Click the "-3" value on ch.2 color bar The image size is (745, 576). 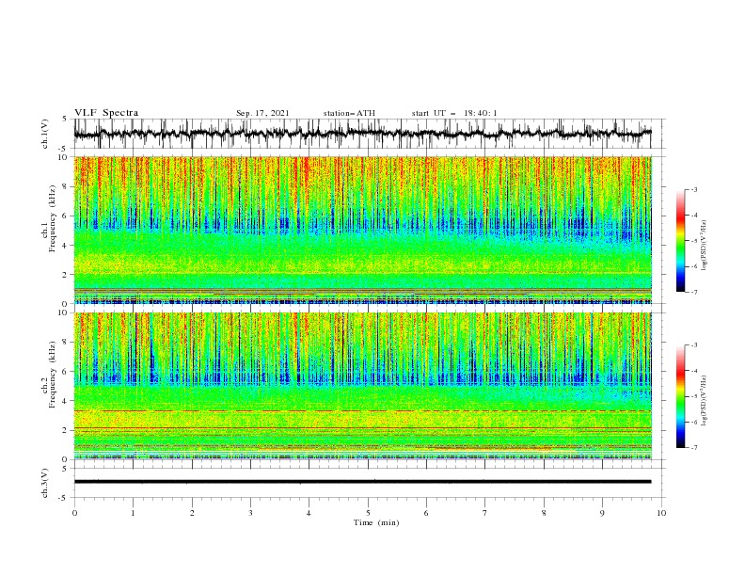(x=694, y=345)
